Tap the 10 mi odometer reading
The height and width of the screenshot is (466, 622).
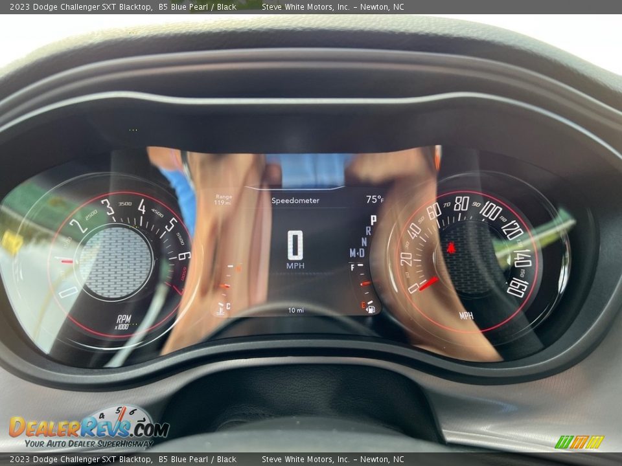pos(296,310)
